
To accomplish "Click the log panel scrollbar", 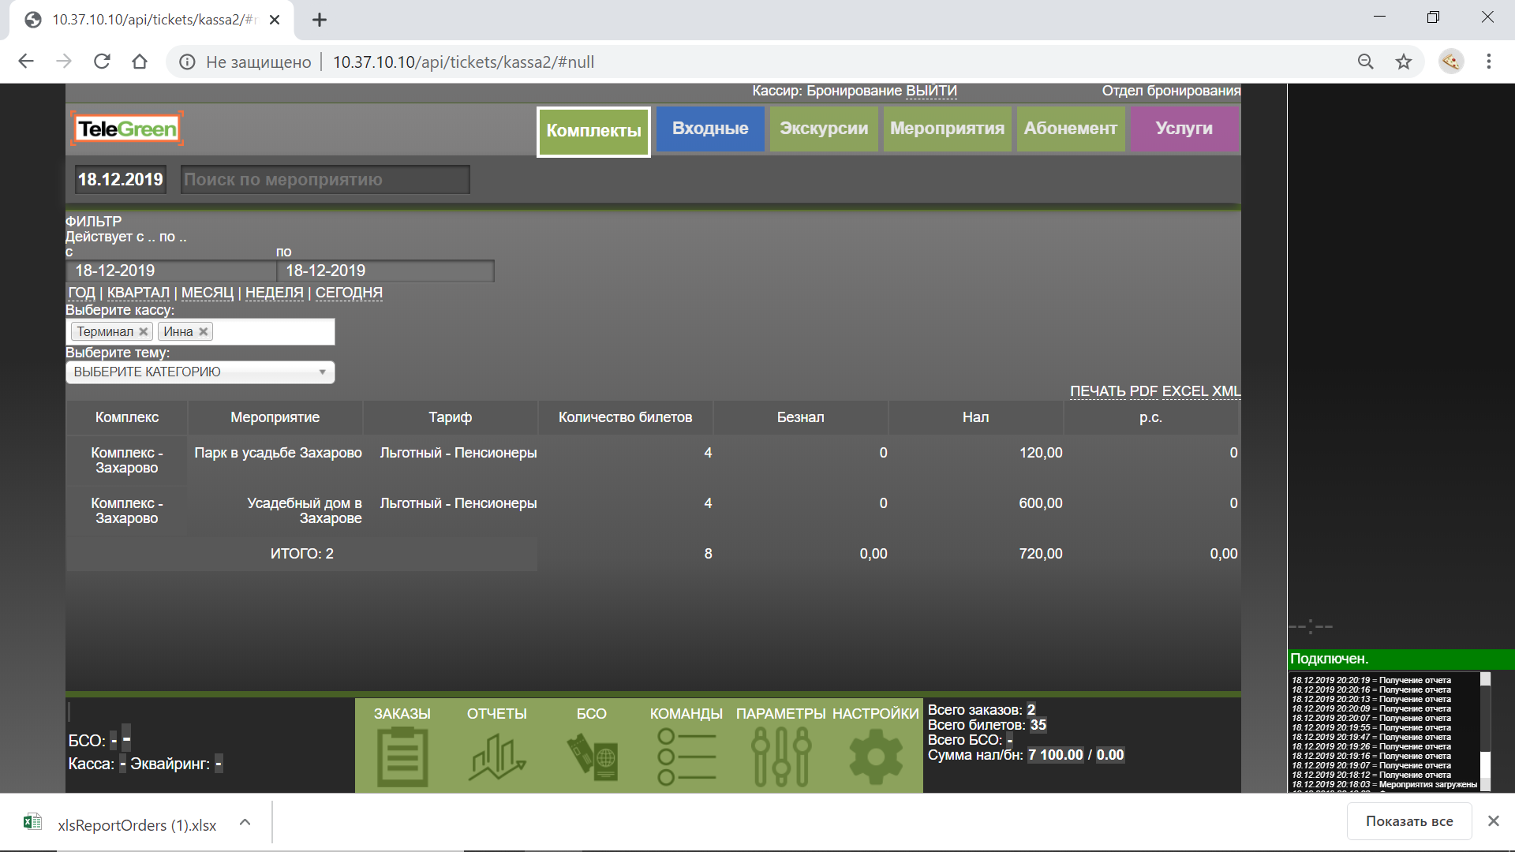I will pyautogui.click(x=1485, y=730).
